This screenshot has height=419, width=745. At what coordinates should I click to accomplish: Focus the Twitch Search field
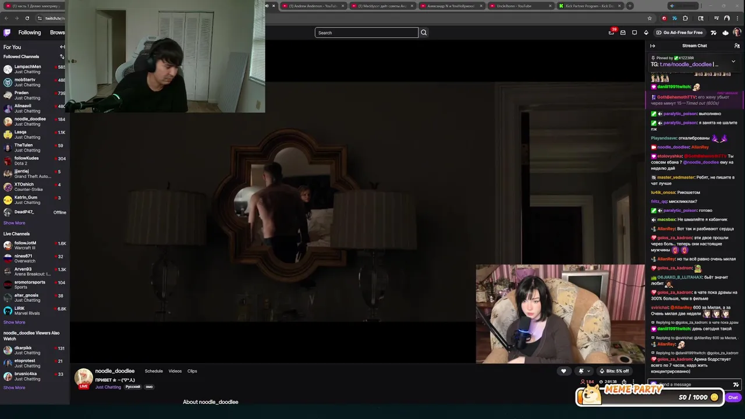[366, 33]
